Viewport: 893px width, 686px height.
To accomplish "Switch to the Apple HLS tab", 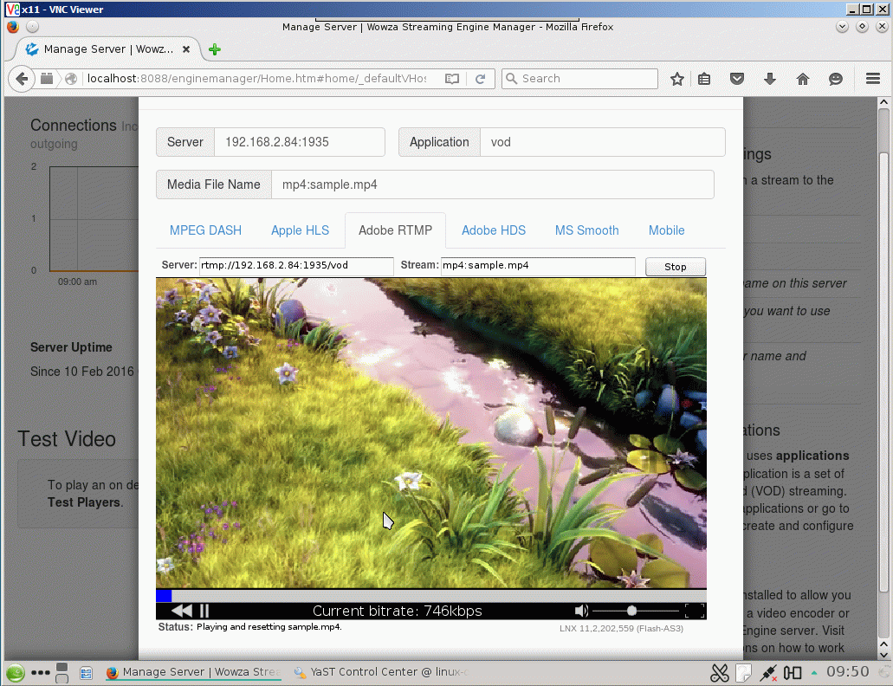I will point(301,230).
